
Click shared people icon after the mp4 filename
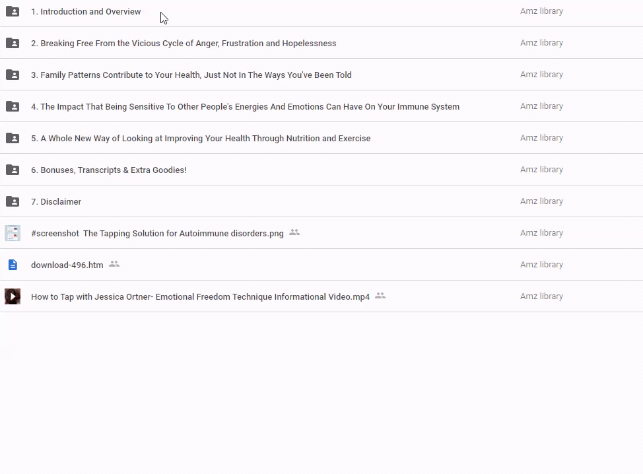point(380,296)
